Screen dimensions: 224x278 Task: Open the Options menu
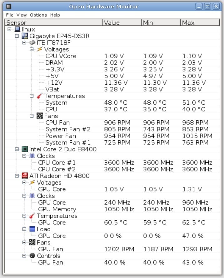(x=38, y=15)
